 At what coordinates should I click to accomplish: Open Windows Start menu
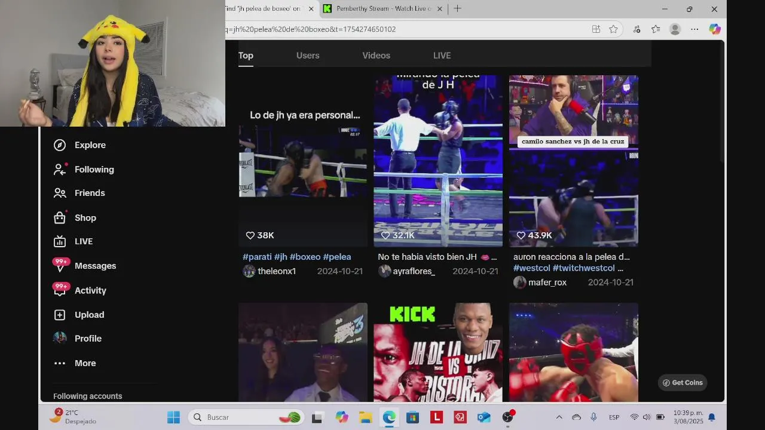pos(173,417)
